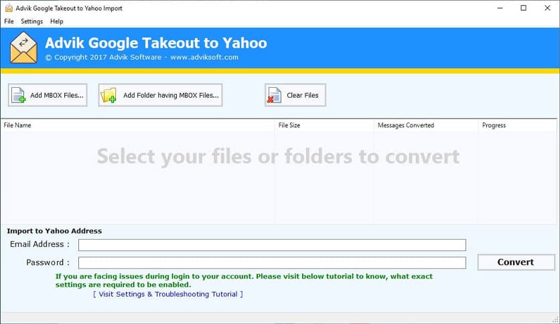Click the 'Advik Google Takeout to Yahoo' title
Screen dimensions: 560x324
tap(156, 43)
